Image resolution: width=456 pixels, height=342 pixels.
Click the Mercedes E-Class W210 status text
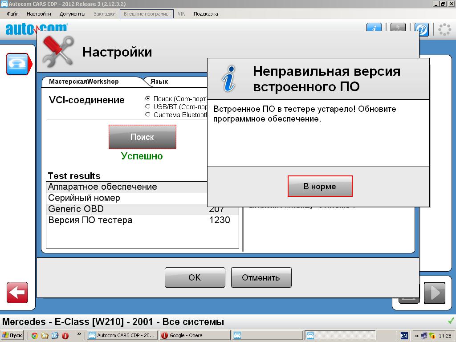coord(113,322)
